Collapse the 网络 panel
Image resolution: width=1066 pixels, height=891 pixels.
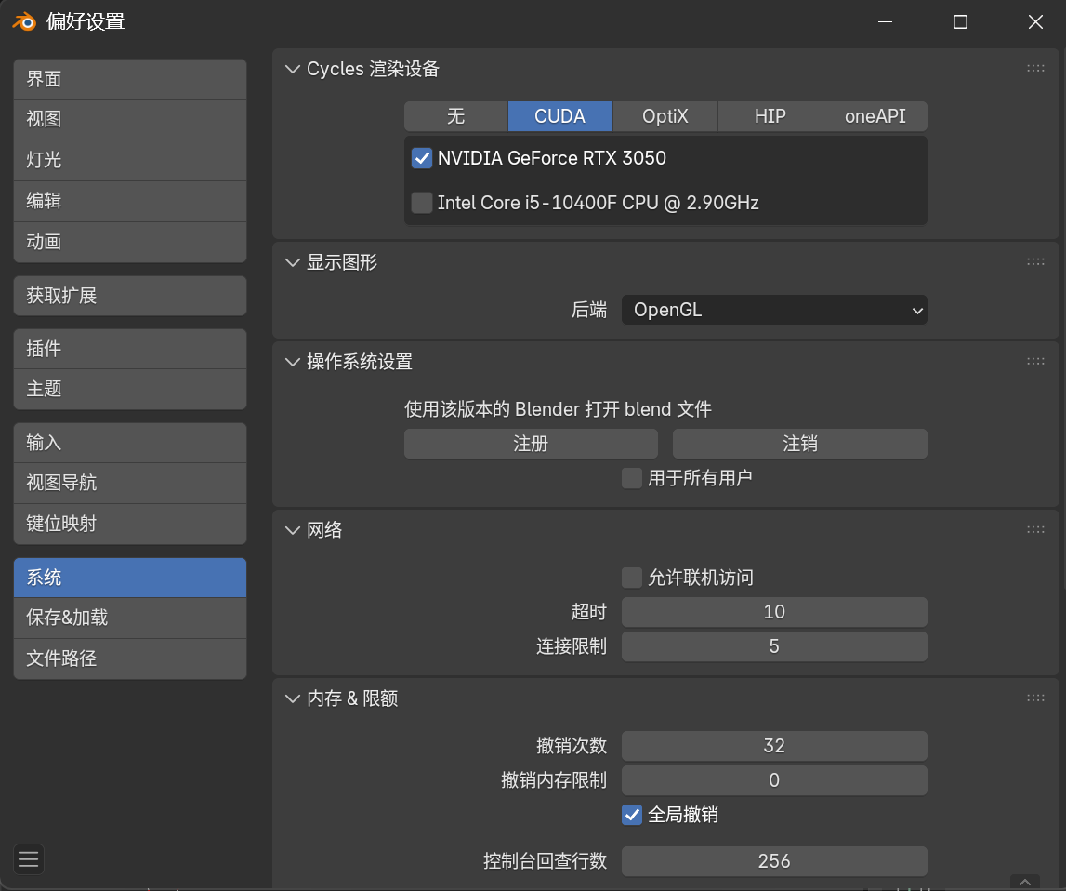point(293,530)
